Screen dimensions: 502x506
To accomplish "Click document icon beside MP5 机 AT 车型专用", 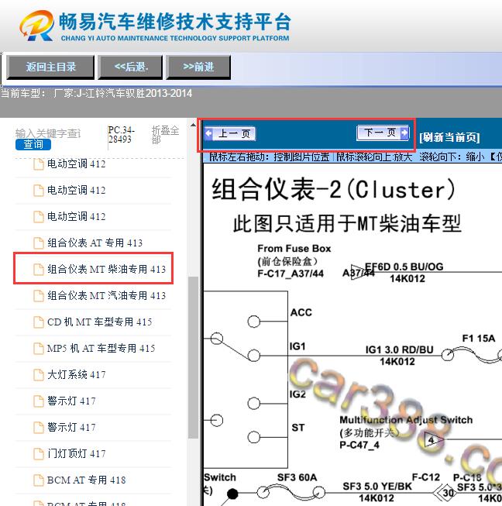I will point(39,348).
